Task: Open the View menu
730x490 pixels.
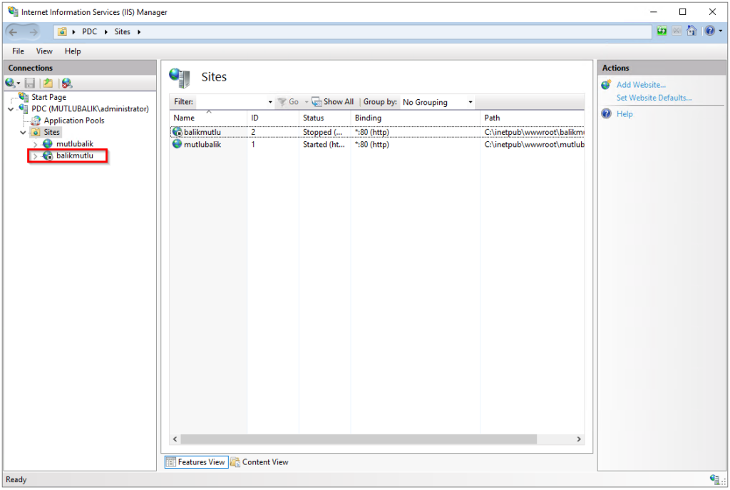Action: (44, 51)
